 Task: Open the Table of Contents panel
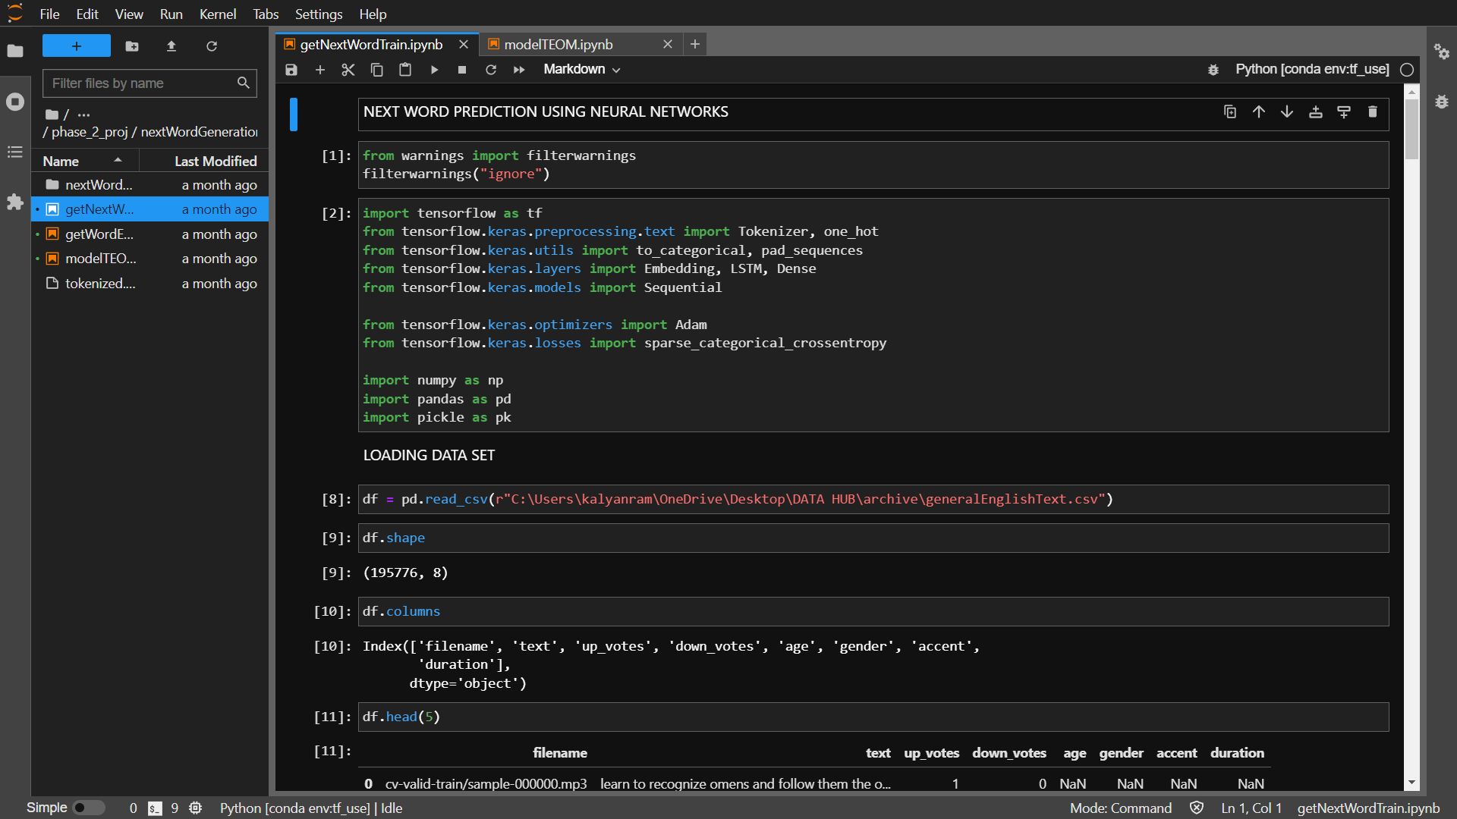(15, 152)
